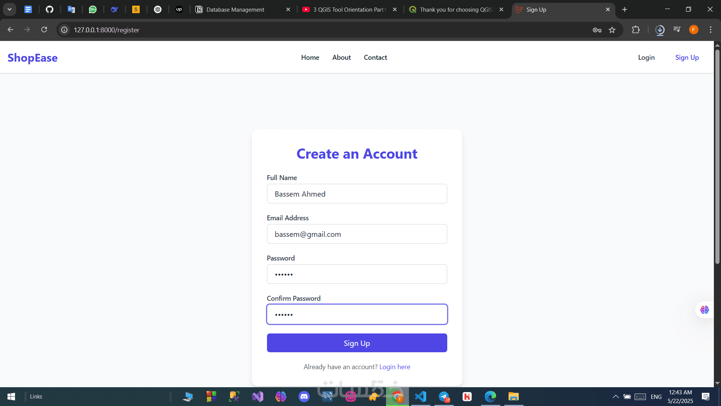
Task: Open the Extensions puzzle icon
Action: pyautogui.click(x=636, y=30)
